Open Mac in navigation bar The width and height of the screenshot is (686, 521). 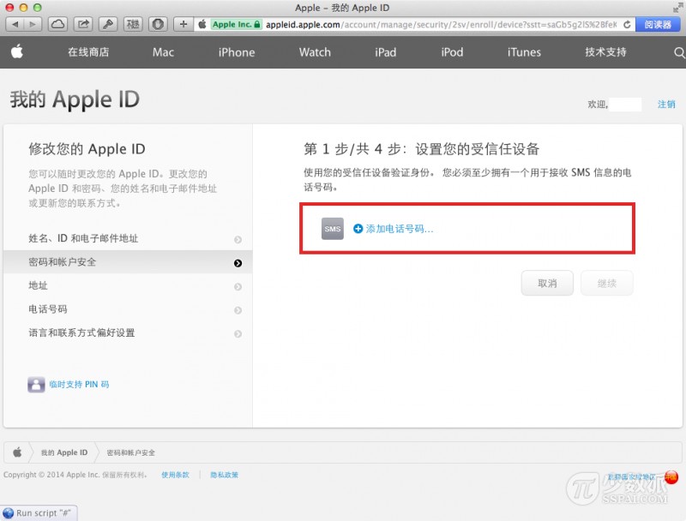pyautogui.click(x=163, y=52)
